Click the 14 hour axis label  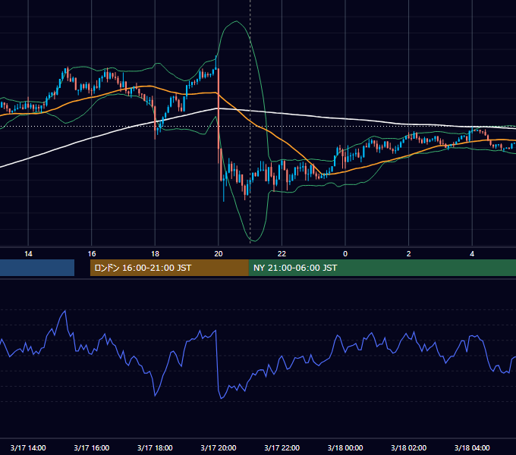click(x=28, y=254)
